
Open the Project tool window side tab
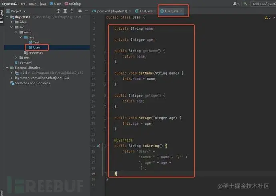(2, 17)
